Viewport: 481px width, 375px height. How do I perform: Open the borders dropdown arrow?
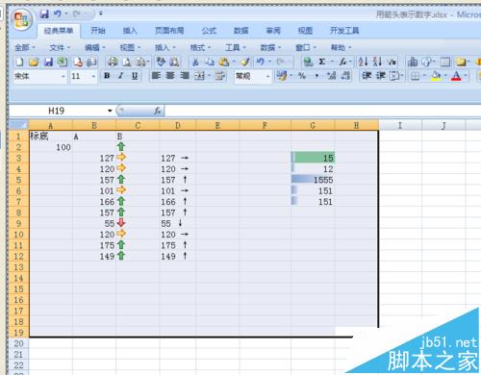(x=424, y=76)
